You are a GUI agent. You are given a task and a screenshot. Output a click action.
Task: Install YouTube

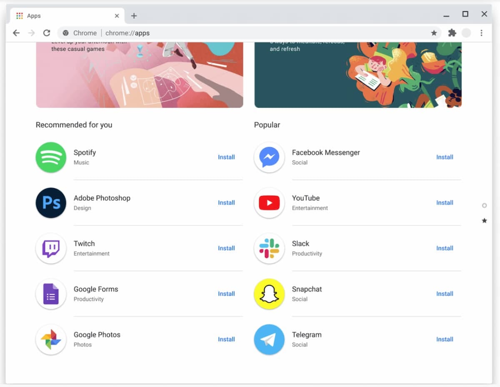445,202
